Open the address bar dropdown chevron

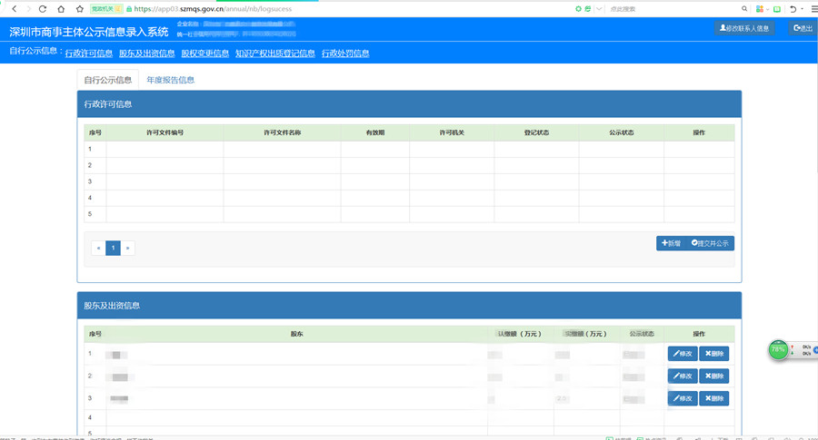pos(599,9)
